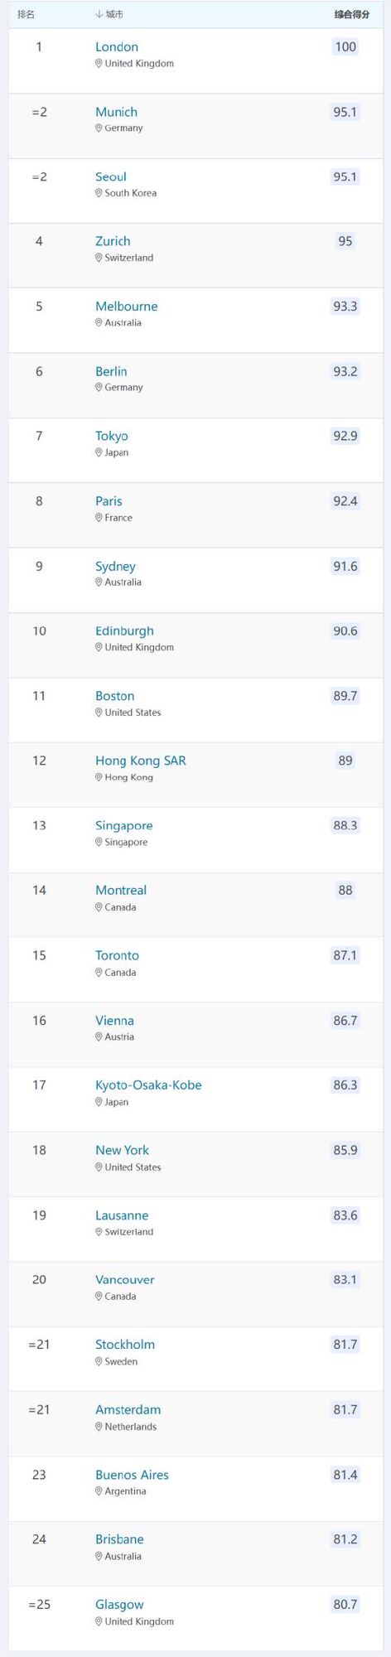The height and width of the screenshot is (1657, 391).
Task: Open the Hong Kong SAR link
Action: 141,761
